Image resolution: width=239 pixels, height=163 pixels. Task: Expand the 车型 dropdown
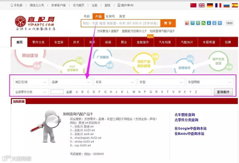[x=161, y=82]
